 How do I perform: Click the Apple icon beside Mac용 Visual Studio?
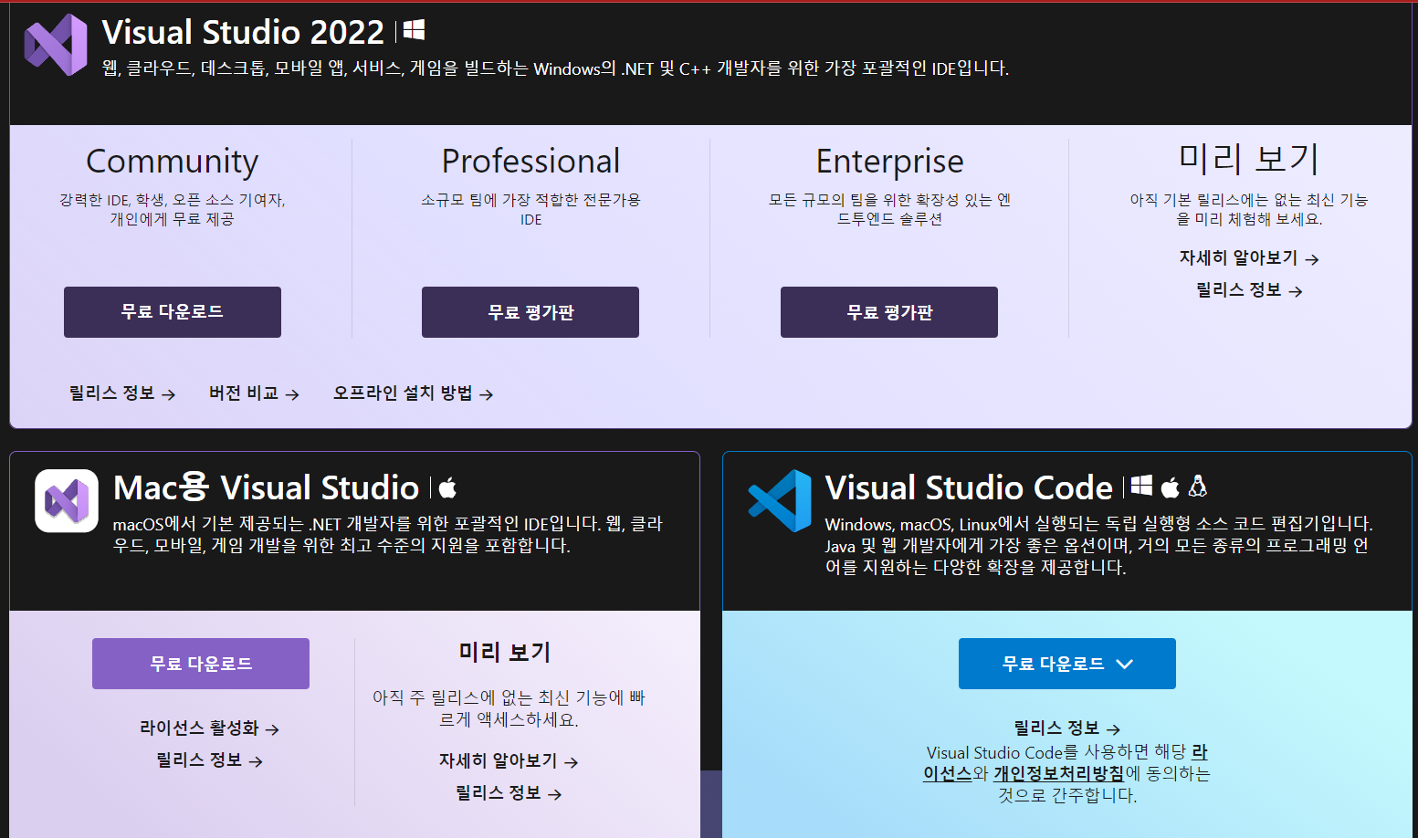tap(447, 487)
